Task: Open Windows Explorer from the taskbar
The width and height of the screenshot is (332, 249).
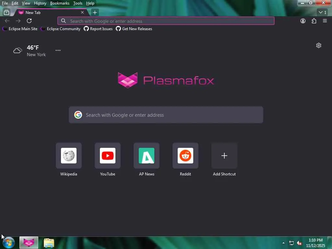Action: [x=49, y=243]
